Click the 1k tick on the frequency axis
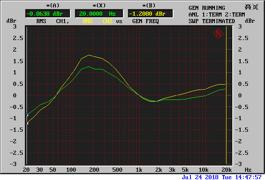The width and height of the screenshot is (265, 180). coord(140,170)
